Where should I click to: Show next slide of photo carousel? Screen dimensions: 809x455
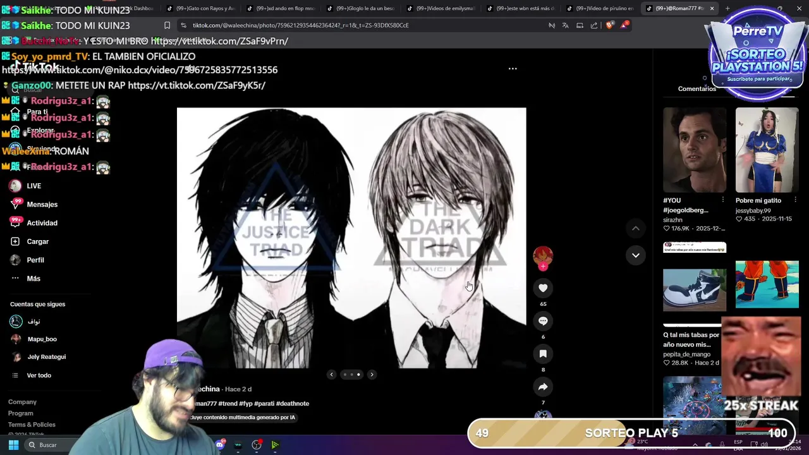click(x=372, y=375)
